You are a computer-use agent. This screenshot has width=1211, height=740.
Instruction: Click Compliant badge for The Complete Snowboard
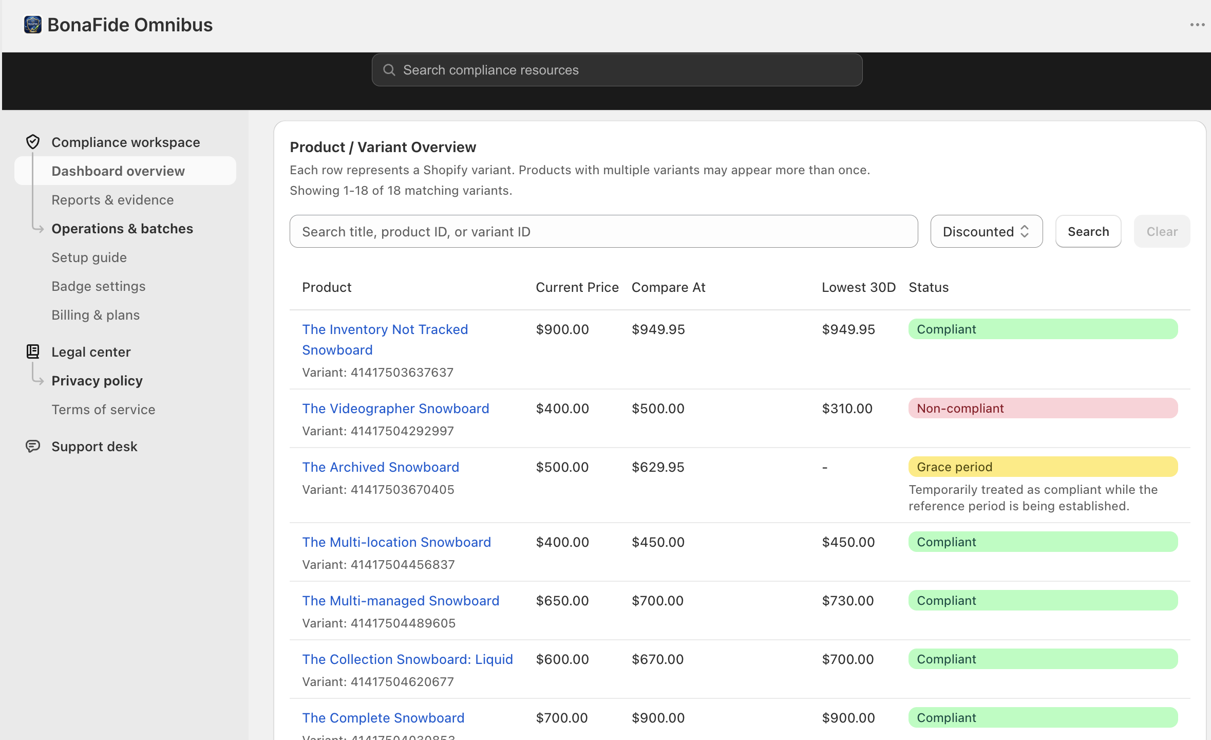(1043, 717)
